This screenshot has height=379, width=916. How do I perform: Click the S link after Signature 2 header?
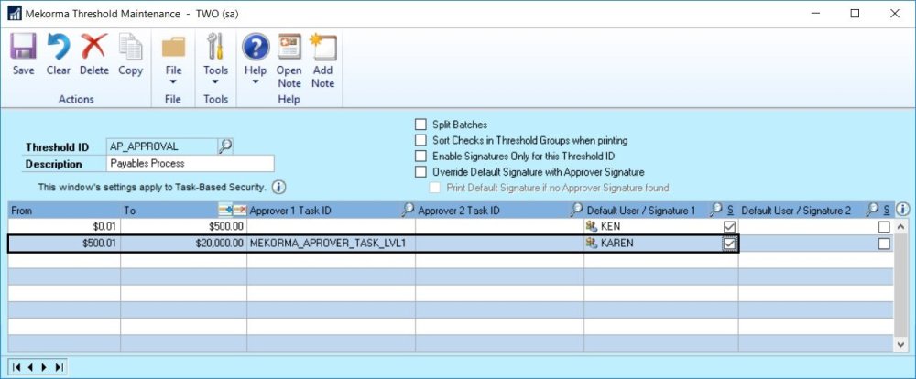click(886, 210)
